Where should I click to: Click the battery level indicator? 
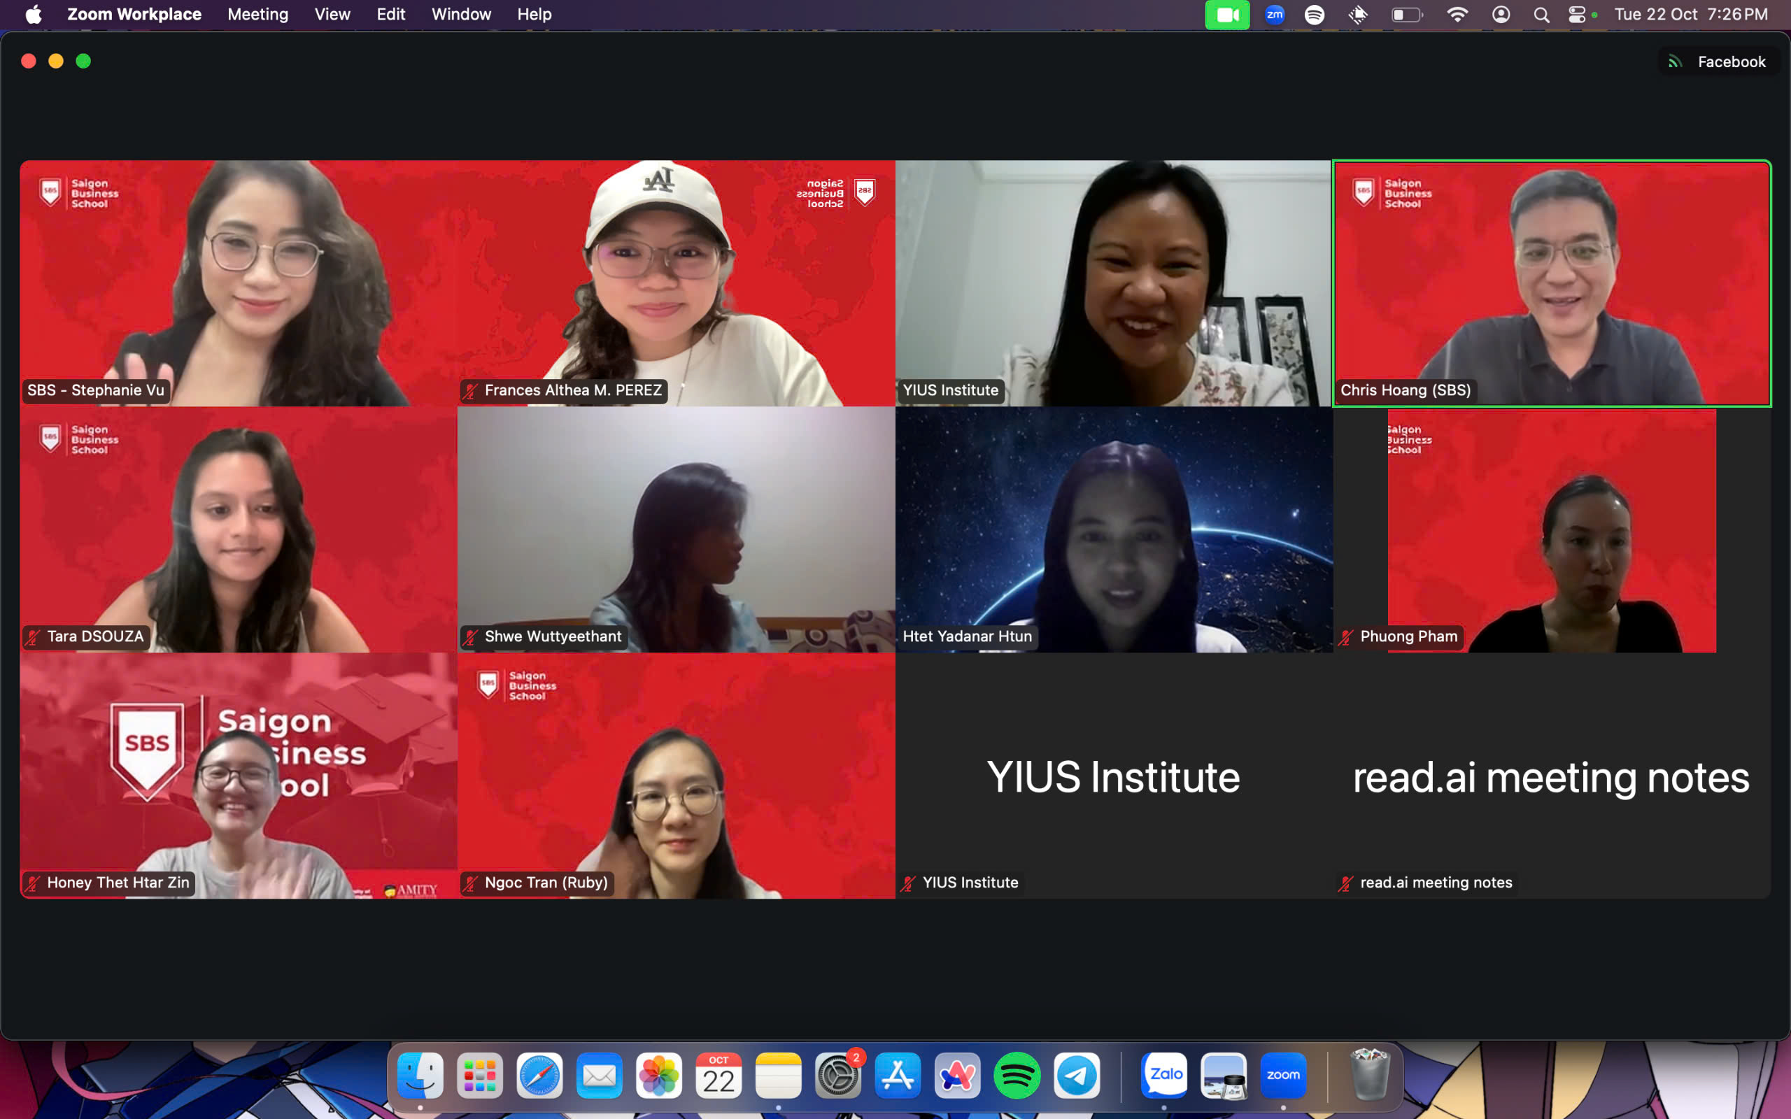click(1406, 14)
